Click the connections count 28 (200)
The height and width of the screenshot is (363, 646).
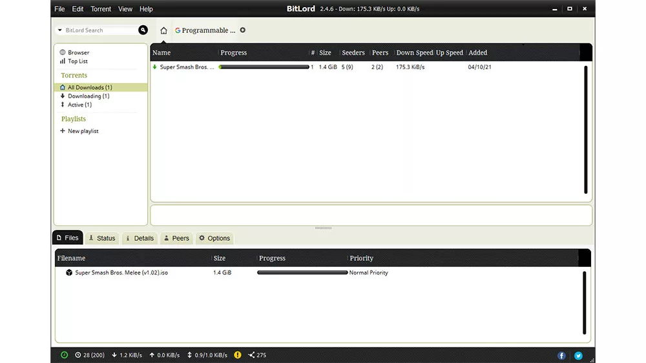[90, 355]
